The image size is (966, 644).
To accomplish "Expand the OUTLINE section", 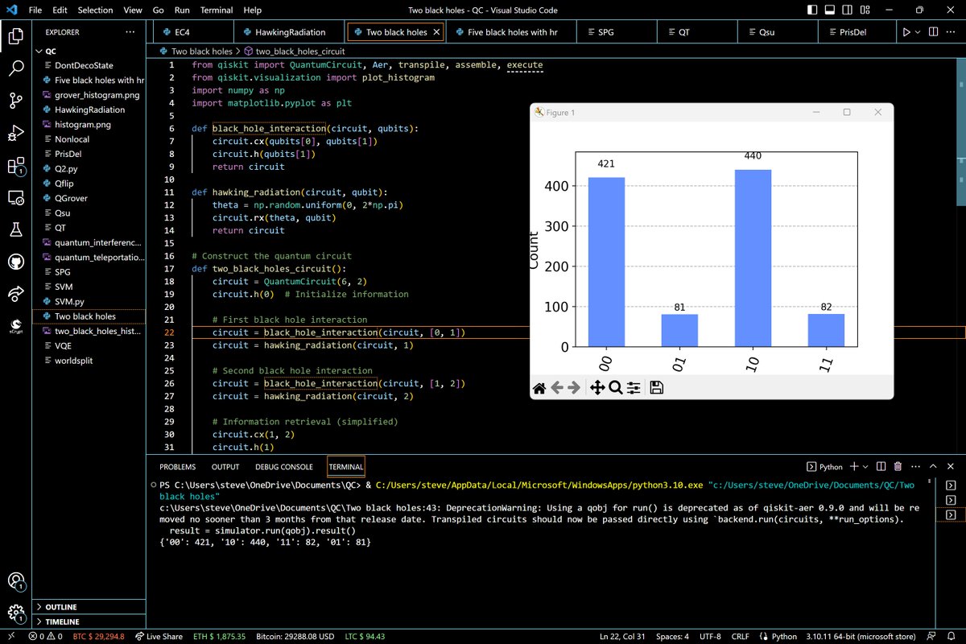I will (x=62, y=607).
